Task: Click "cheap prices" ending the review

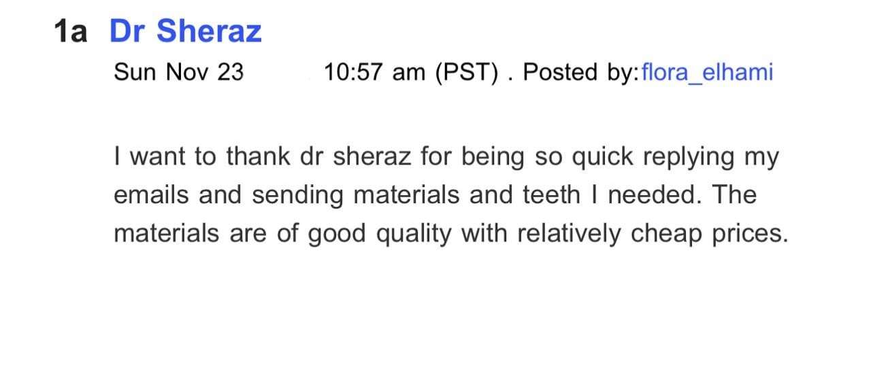Action: [709, 233]
